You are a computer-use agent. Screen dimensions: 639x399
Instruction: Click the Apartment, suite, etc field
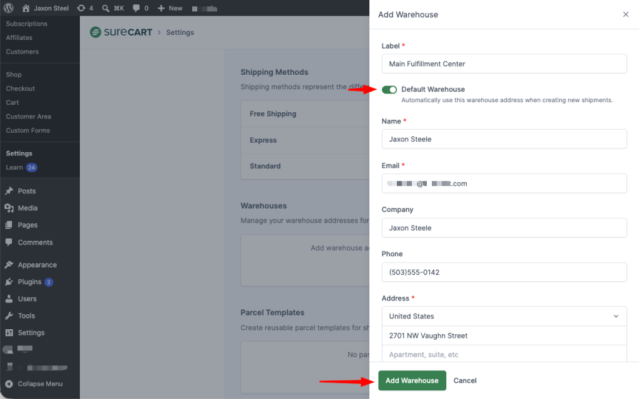pyautogui.click(x=504, y=354)
